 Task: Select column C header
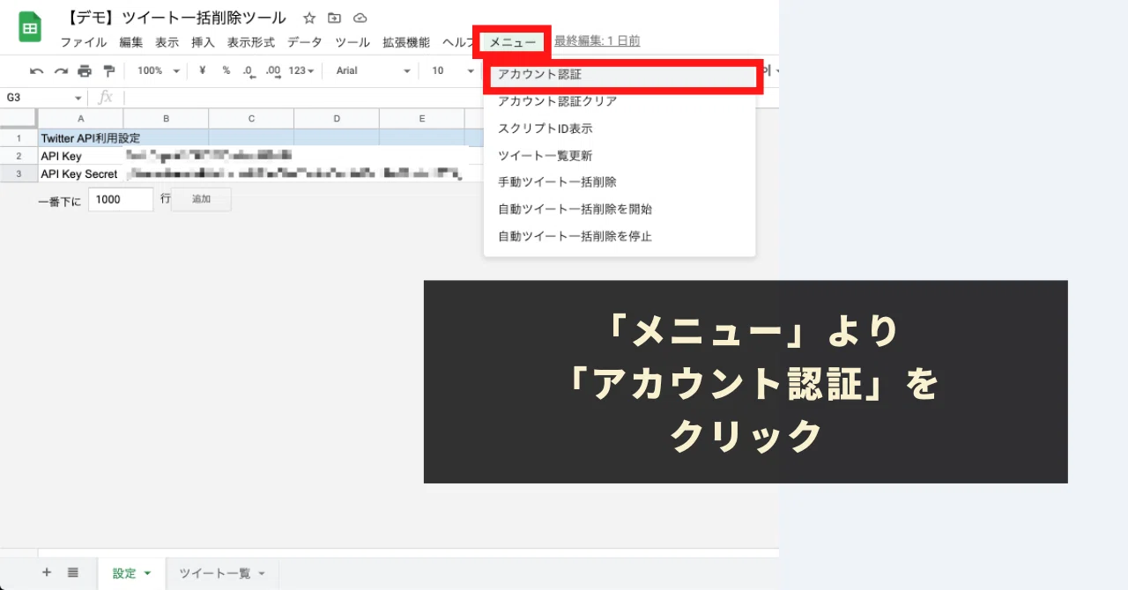click(251, 119)
